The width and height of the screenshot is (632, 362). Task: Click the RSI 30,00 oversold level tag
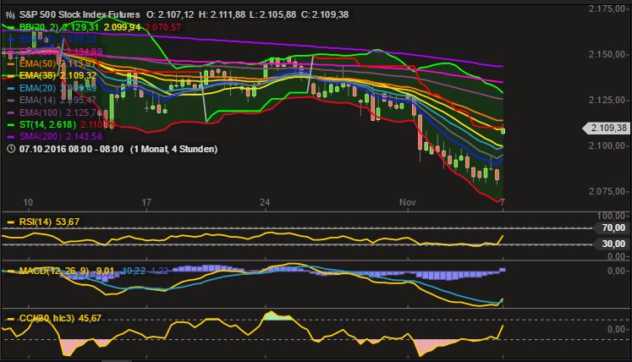click(x=613, y=244)
